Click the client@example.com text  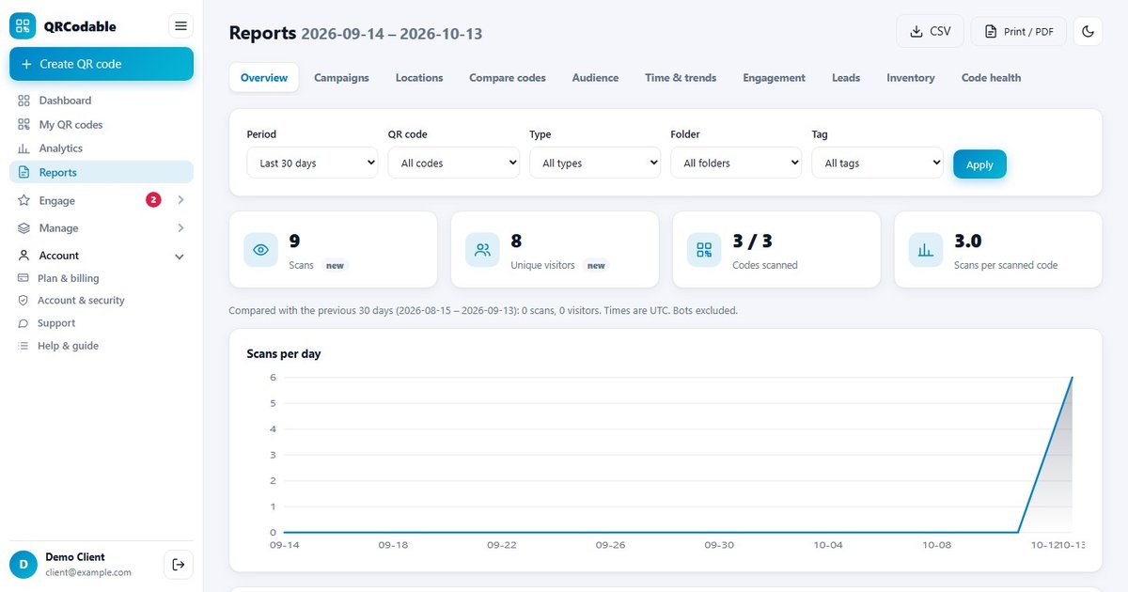[88, 572]
